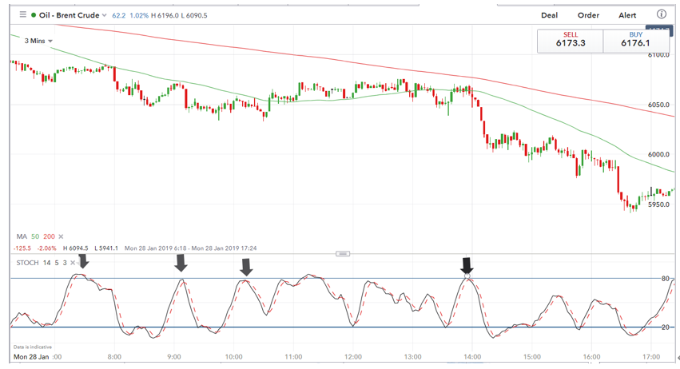
Task: Click the 20 oversold level label
Action: point(665,327)
